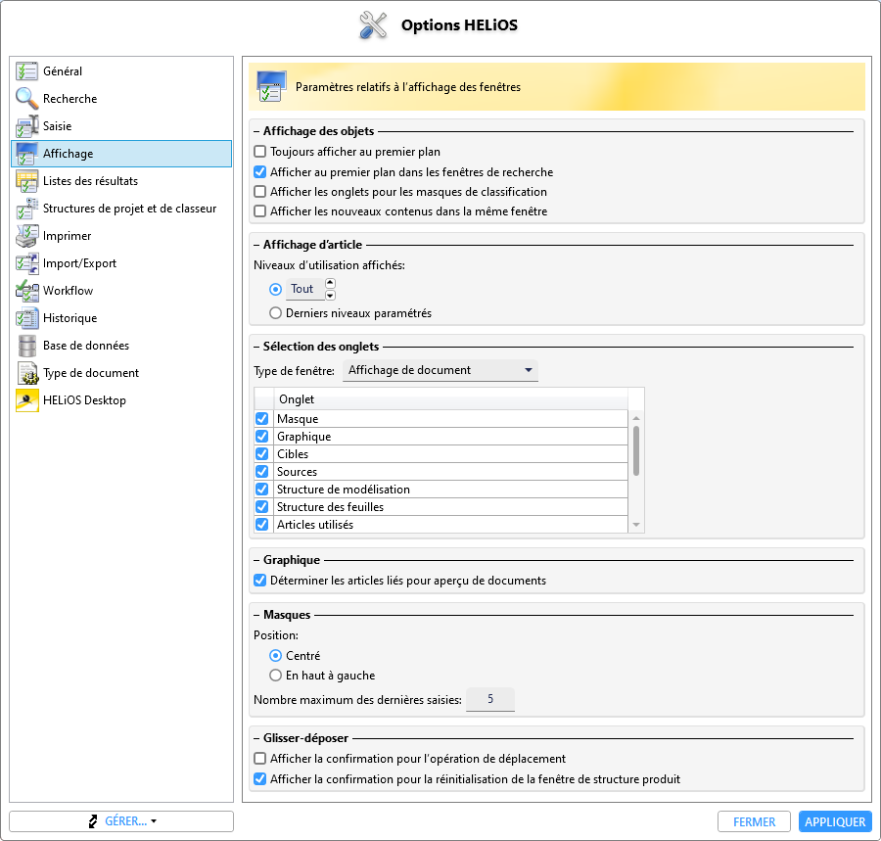The width and height of the screenshot is (881, 841).
Task: Open the Général settings page
Action: (x=121, y=71)
